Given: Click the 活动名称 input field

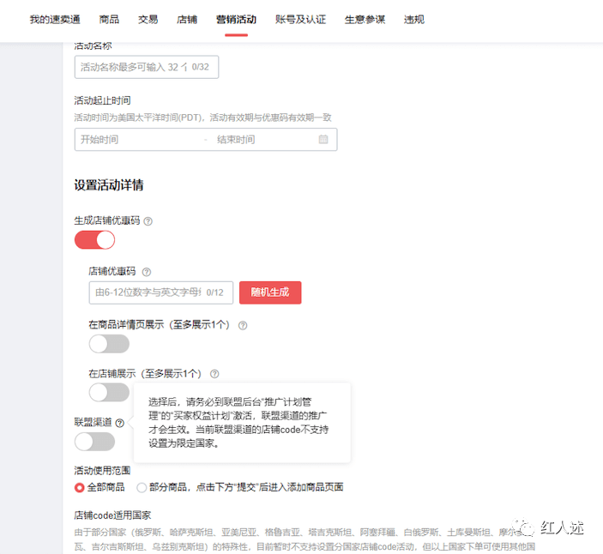Looking at the screenshot, I should [x=146, y=67].
